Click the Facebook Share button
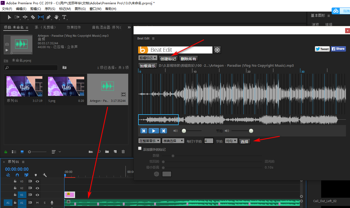Viewport: 350px width, 208px height. click(x=338, y=49)
